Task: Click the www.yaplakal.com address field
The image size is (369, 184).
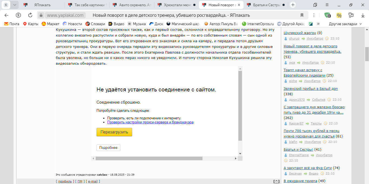Action: click(x=65, y=15)
